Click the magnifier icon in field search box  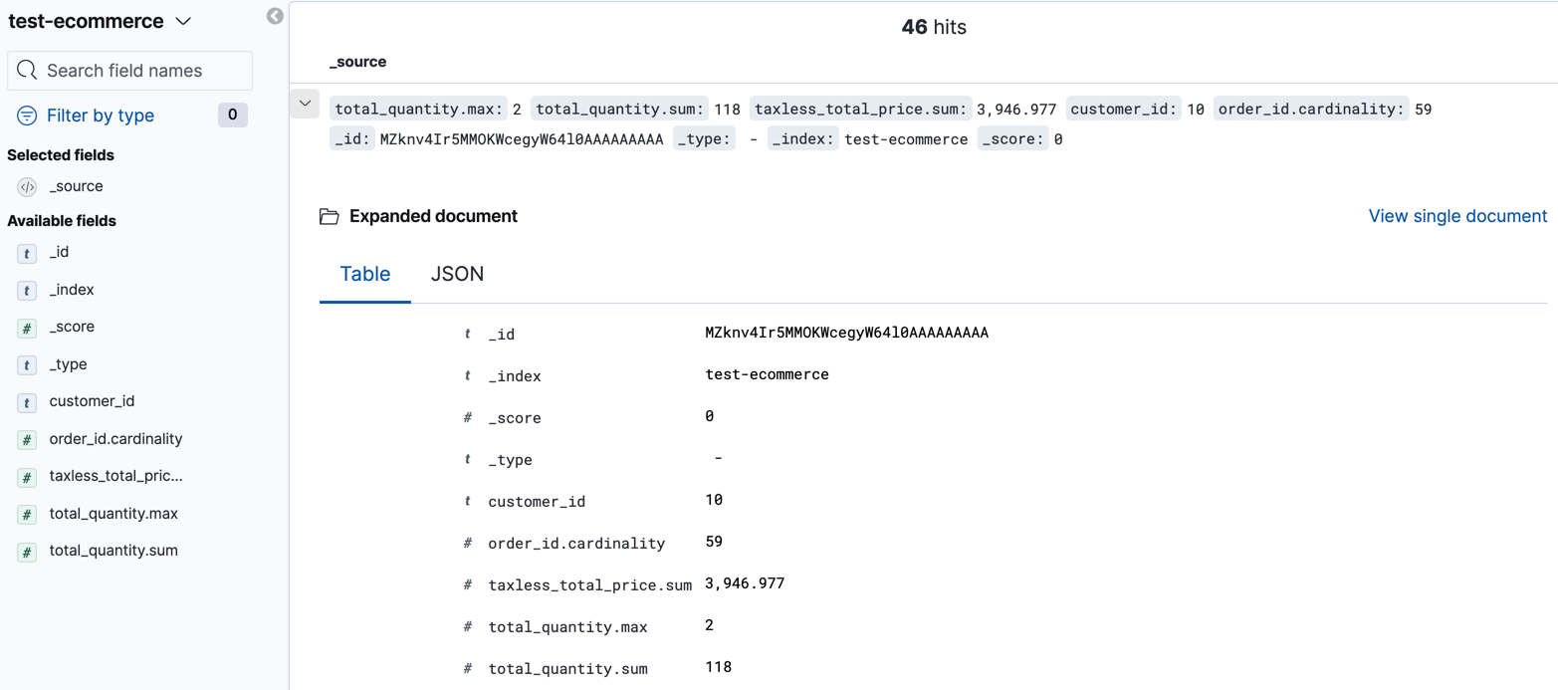(x=26, y=70)
